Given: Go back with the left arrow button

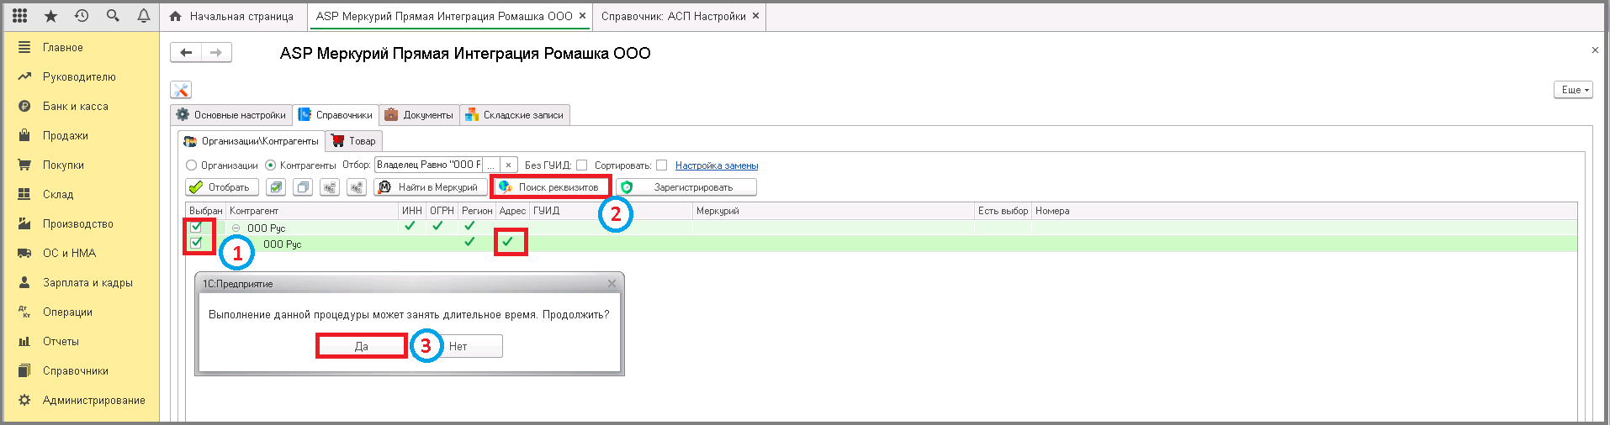Looking at the screenshot, I should 186,52.
